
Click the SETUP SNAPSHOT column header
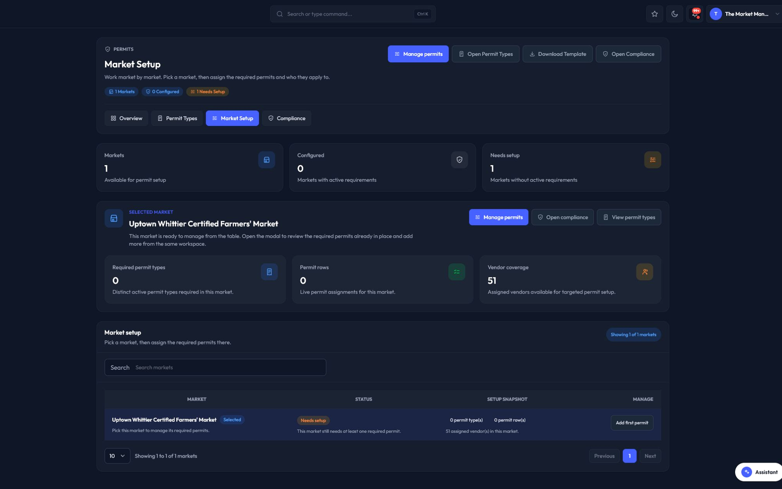(507, 399)
